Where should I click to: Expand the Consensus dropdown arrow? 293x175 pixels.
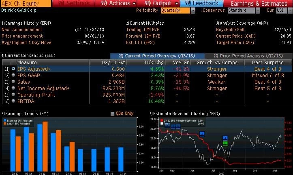[x=258, y=11]
